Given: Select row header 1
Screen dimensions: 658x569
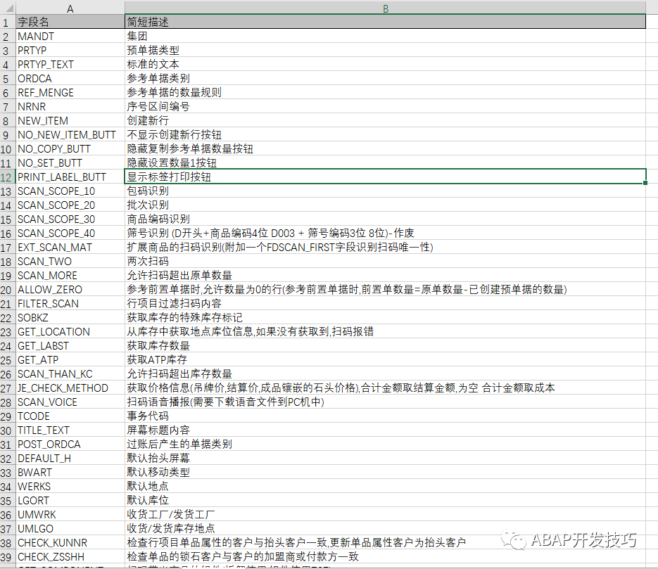Looking at the screenshot, I should (8, 23).
